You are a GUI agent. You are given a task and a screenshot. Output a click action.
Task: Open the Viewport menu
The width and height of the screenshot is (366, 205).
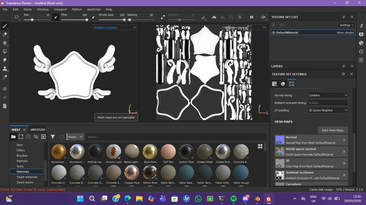point(60,9)
